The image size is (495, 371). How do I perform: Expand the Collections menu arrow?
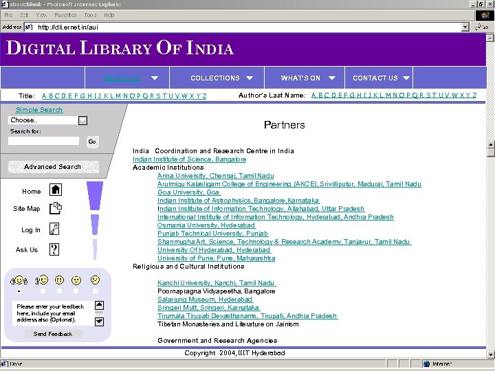(x=250, y=78)
